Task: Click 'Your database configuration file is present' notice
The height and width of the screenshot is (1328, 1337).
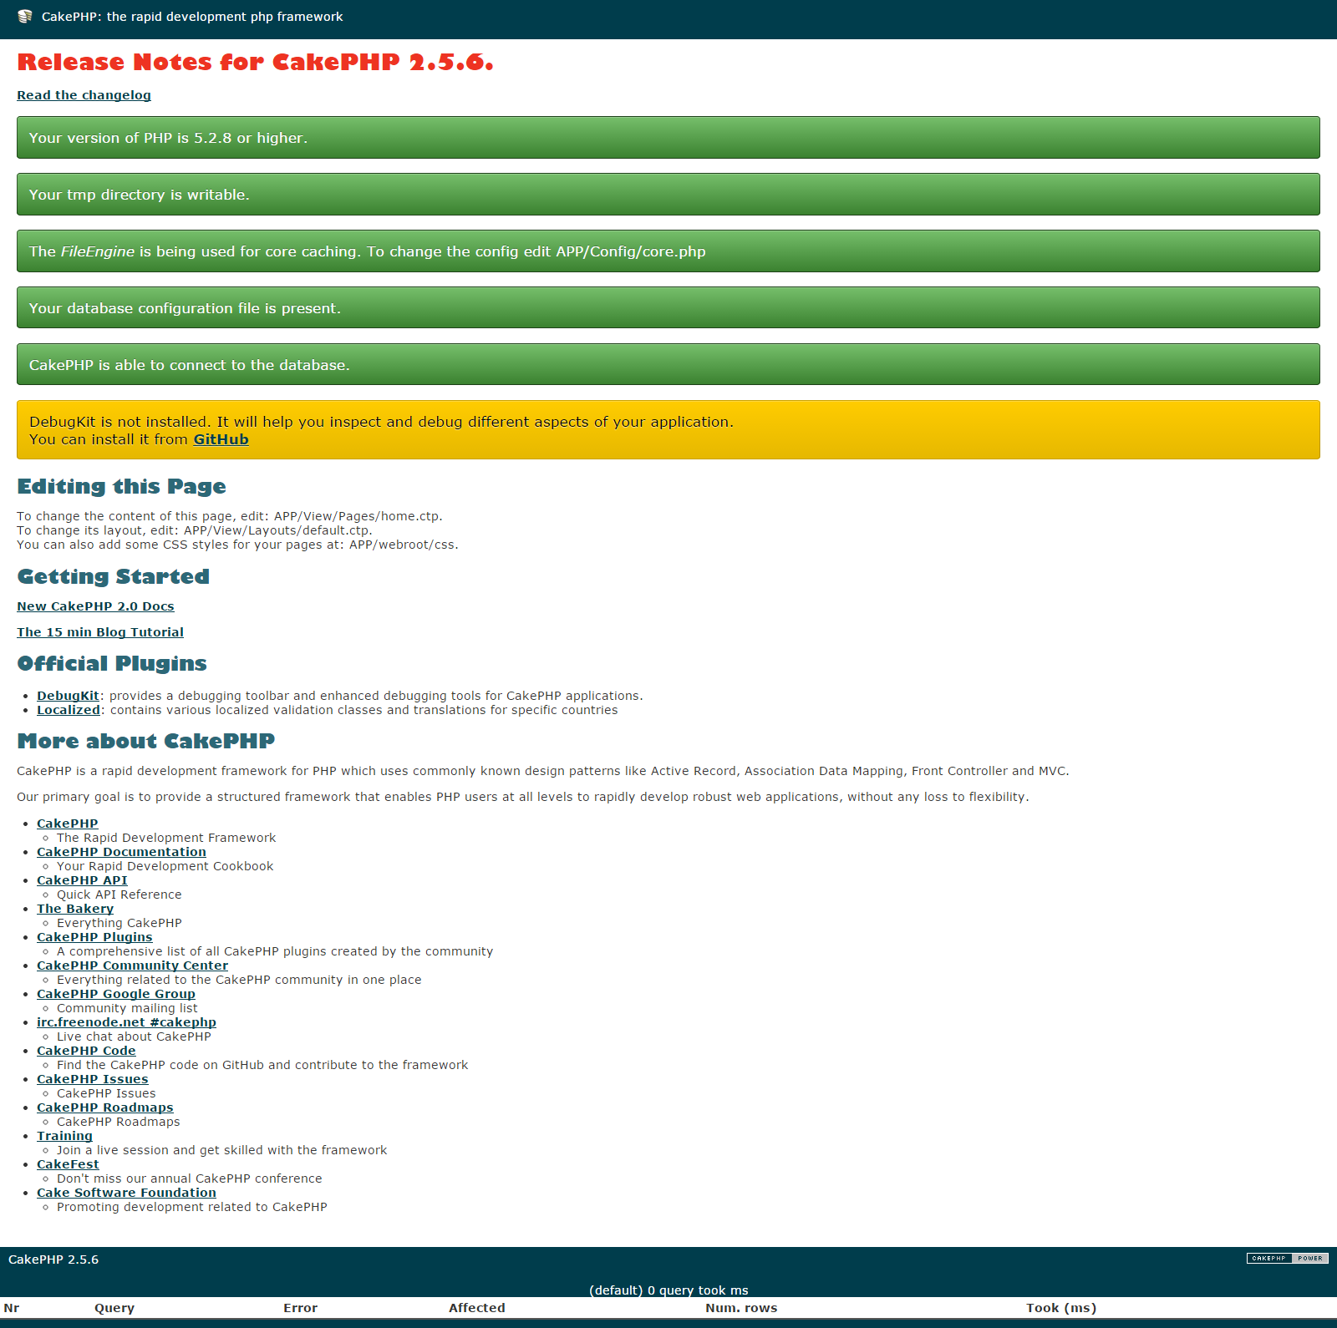Action: (x=668, y=308)
